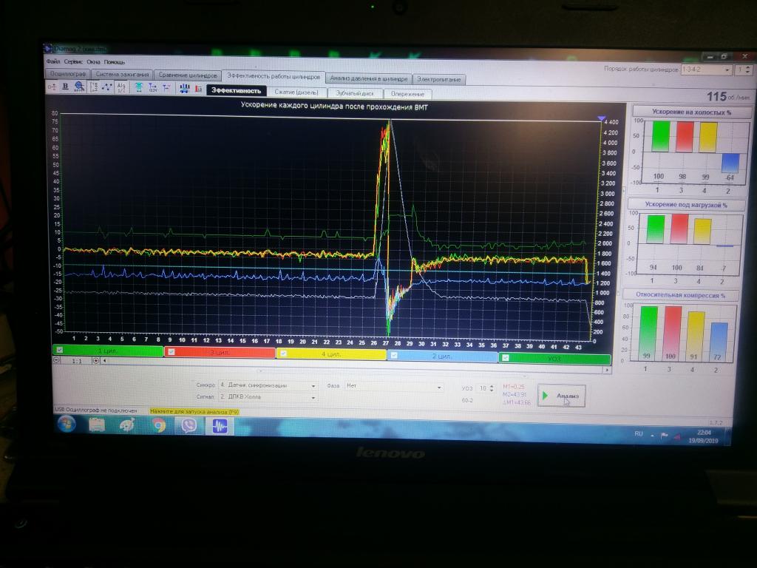Show hidden tray icons arrow
This screenshot has width=757, height=568.
[x=652, y=435]
